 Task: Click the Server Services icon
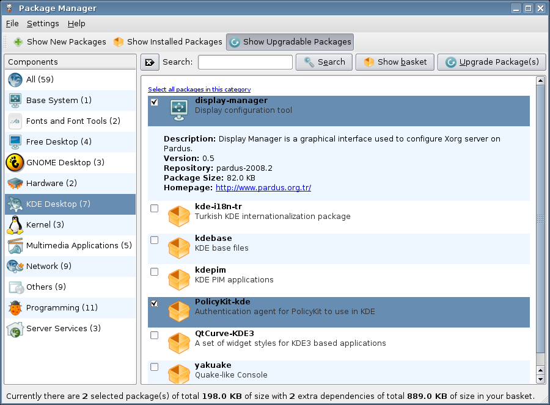pos(15,329)
